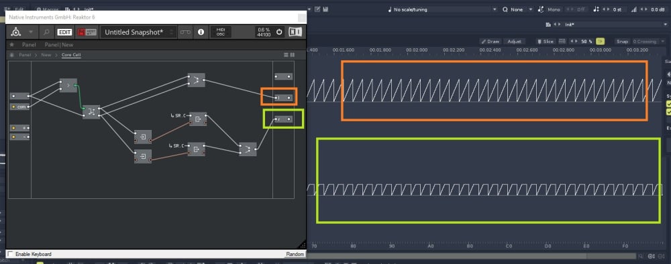The image size is (671, 264).
Task: Open the quantize None dropdown
Action: (x=518, y=9)
